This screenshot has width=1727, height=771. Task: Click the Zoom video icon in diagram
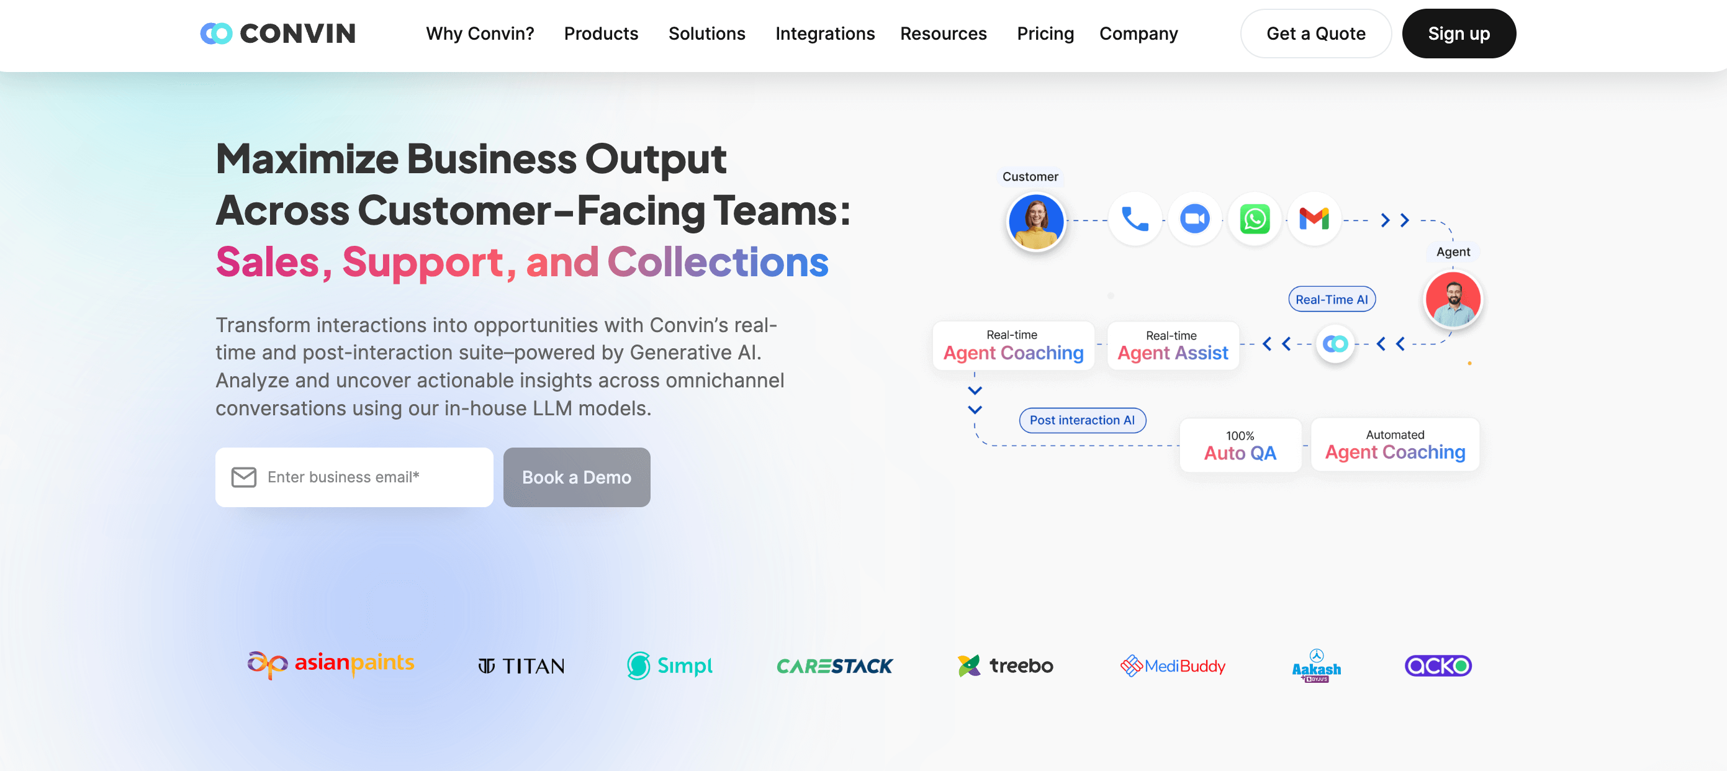(x=1193, y=217)
